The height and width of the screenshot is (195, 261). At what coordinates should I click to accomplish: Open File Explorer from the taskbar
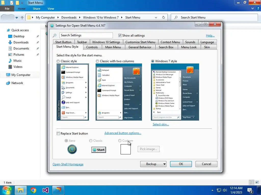20,190
